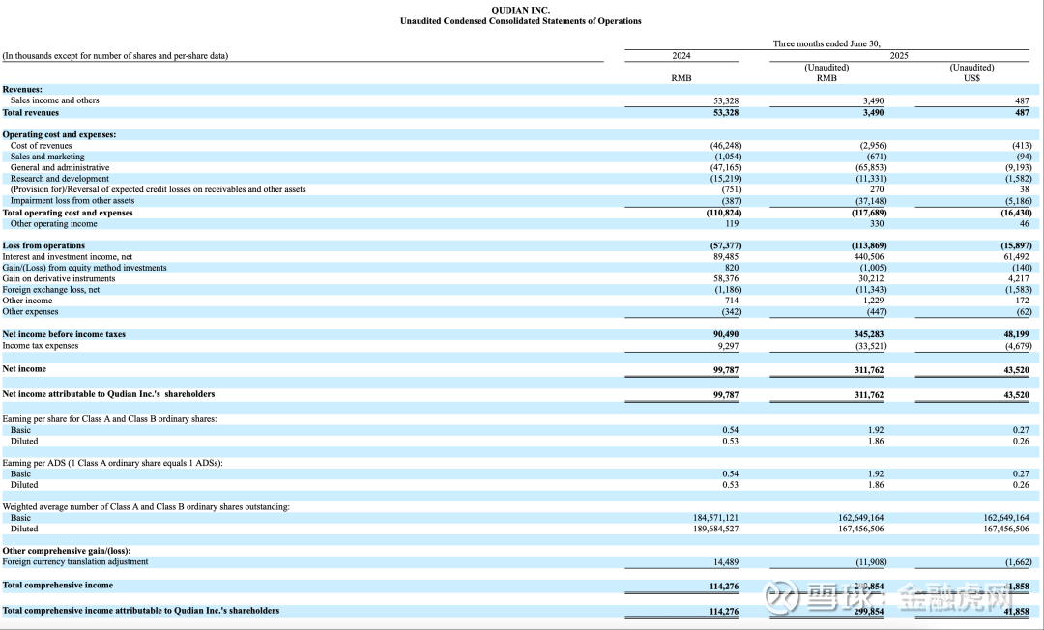The image size is (1044, 630).
Task: Select the 'Loss from operations' row label
Action: point(43,245)
